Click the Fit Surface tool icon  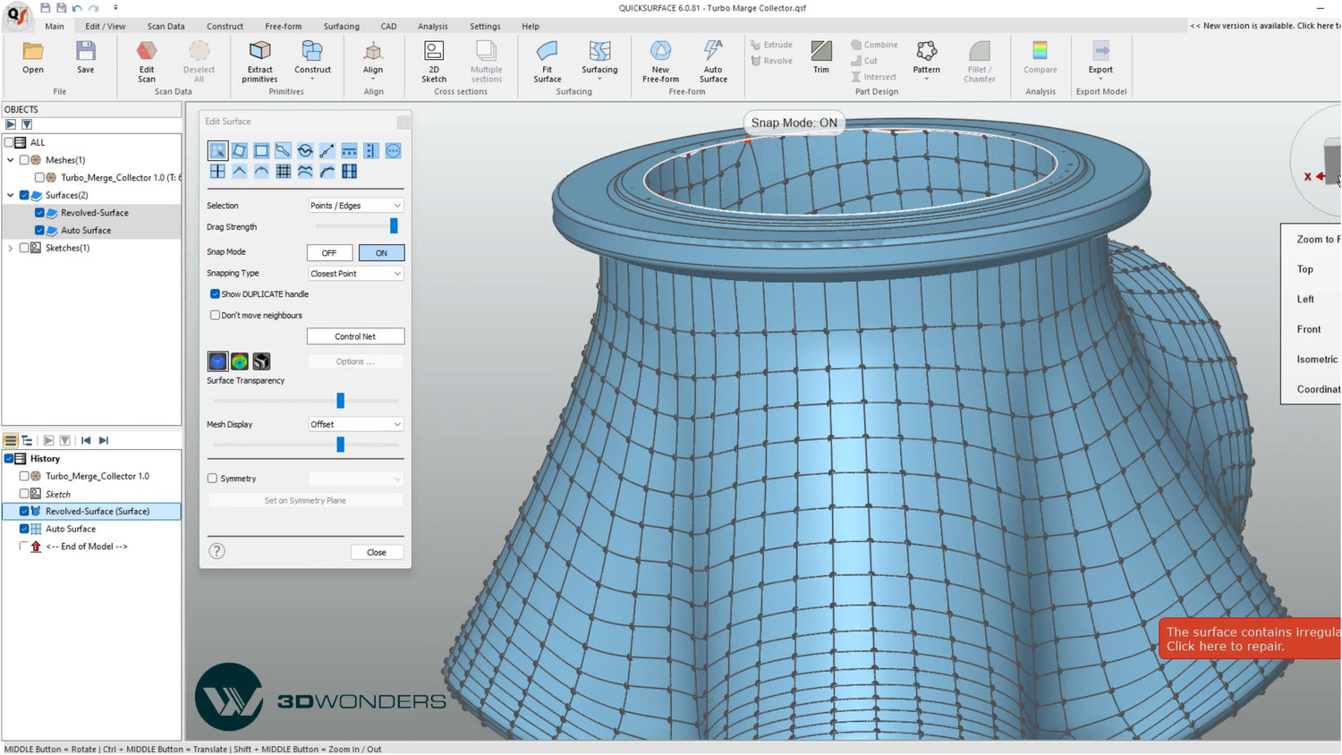click(547, 54)
